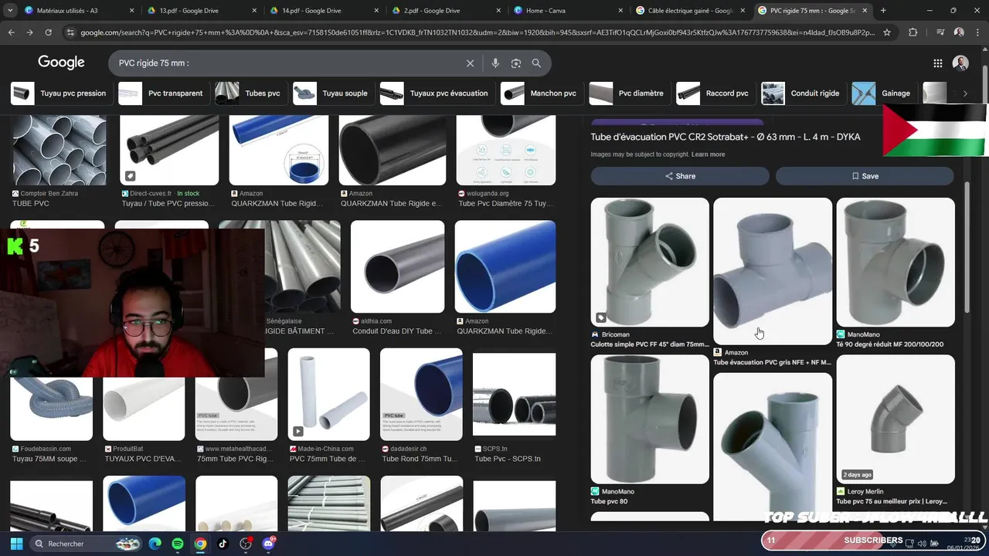Open the Amazon Tube évacuation PVC gris thumbnail
The height and width of the screenshot is (556, 989).
(773, 271)
